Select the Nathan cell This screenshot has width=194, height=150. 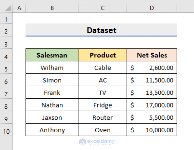[52, 105]
